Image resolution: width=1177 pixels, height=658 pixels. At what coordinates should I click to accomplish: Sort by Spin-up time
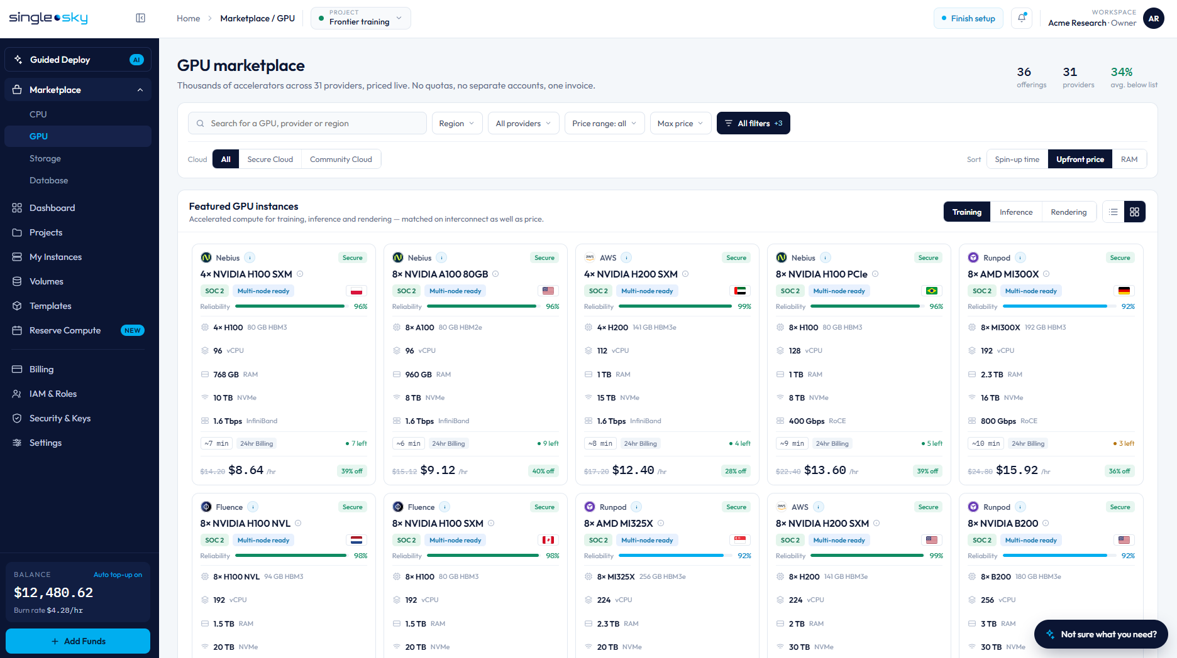[1017, 159]
